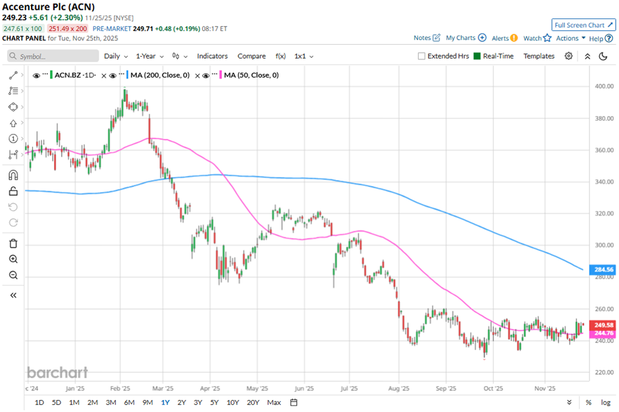Click the Full Screen Chart button
Image resolution: width=619 pixels, height=412 pixels.
point(583,25)
